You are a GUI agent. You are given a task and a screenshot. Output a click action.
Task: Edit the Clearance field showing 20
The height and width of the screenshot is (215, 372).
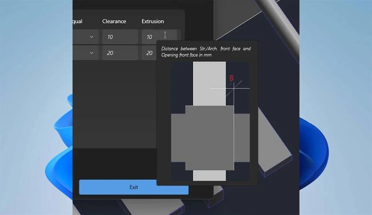[120, 53]
